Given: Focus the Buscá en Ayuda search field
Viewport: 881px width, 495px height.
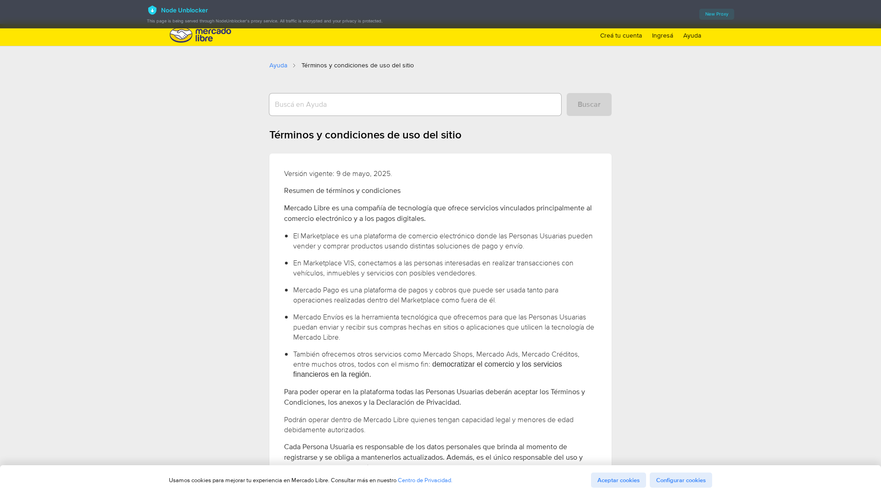Looking at the screenshot, I should point(415,104).
